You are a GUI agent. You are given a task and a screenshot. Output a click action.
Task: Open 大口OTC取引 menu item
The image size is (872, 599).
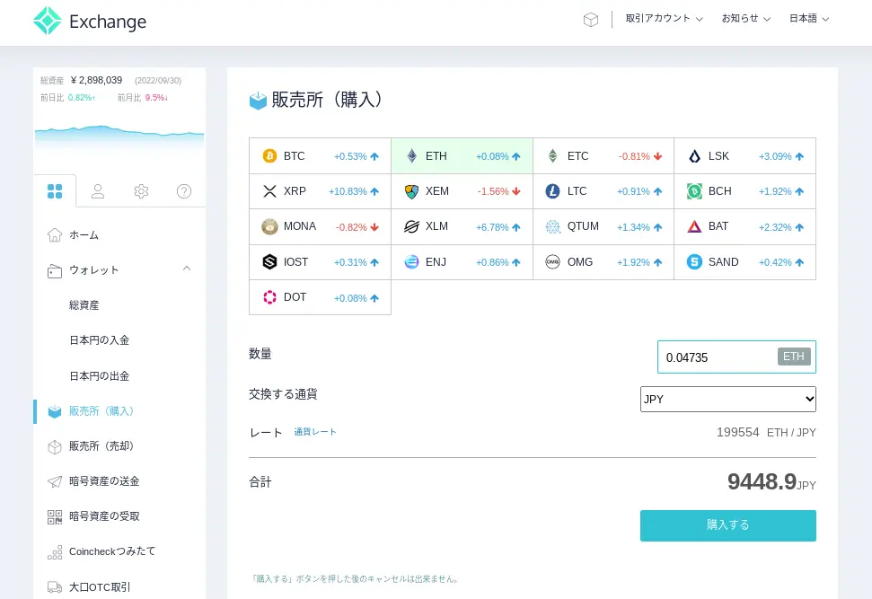(100, 587)
